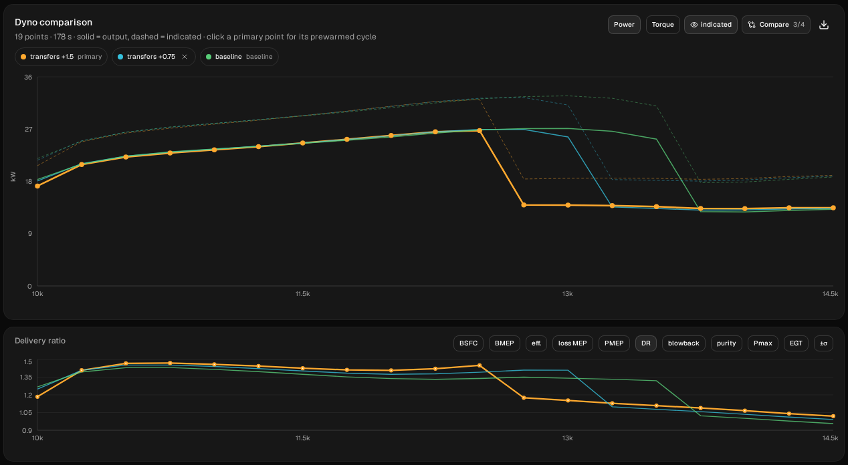Toggle the ±σ band display

[823, 343]
